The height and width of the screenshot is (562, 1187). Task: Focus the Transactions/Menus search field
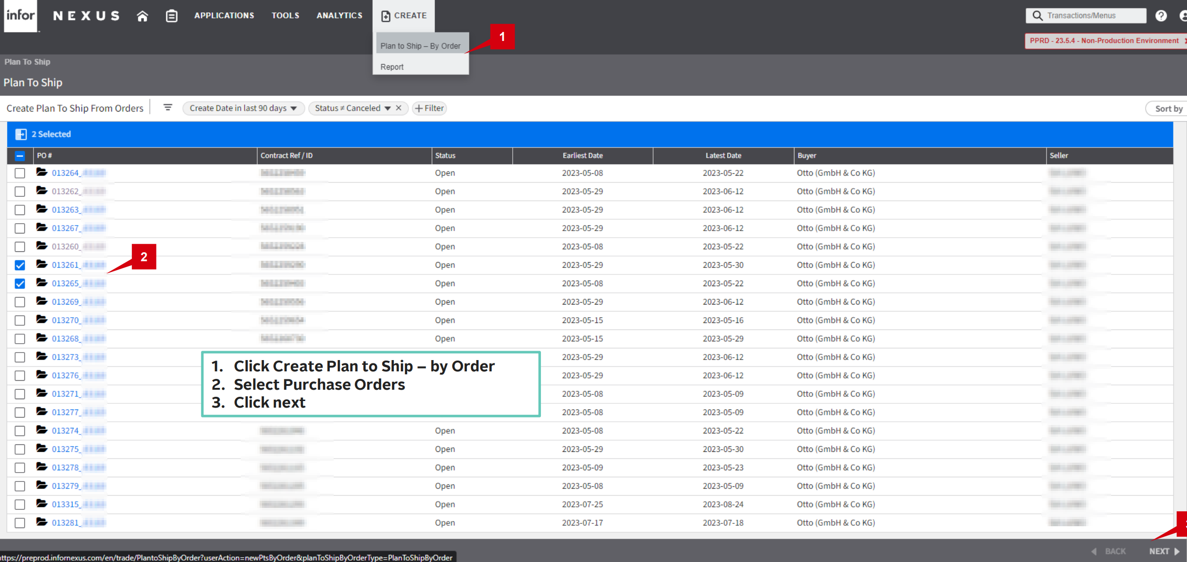click(1086, 16)
